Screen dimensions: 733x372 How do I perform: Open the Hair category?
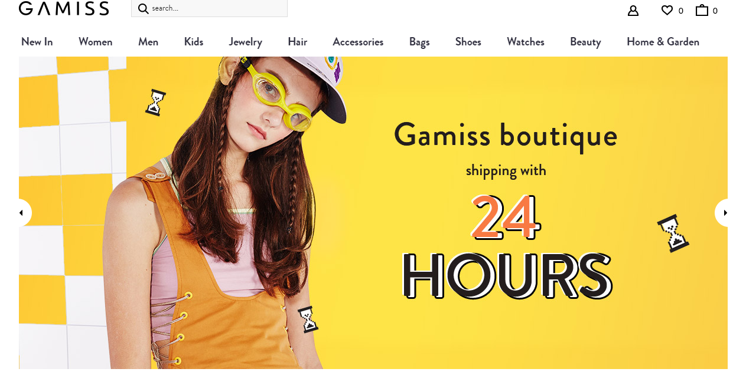pyautogui.click(x=298, y=42)
